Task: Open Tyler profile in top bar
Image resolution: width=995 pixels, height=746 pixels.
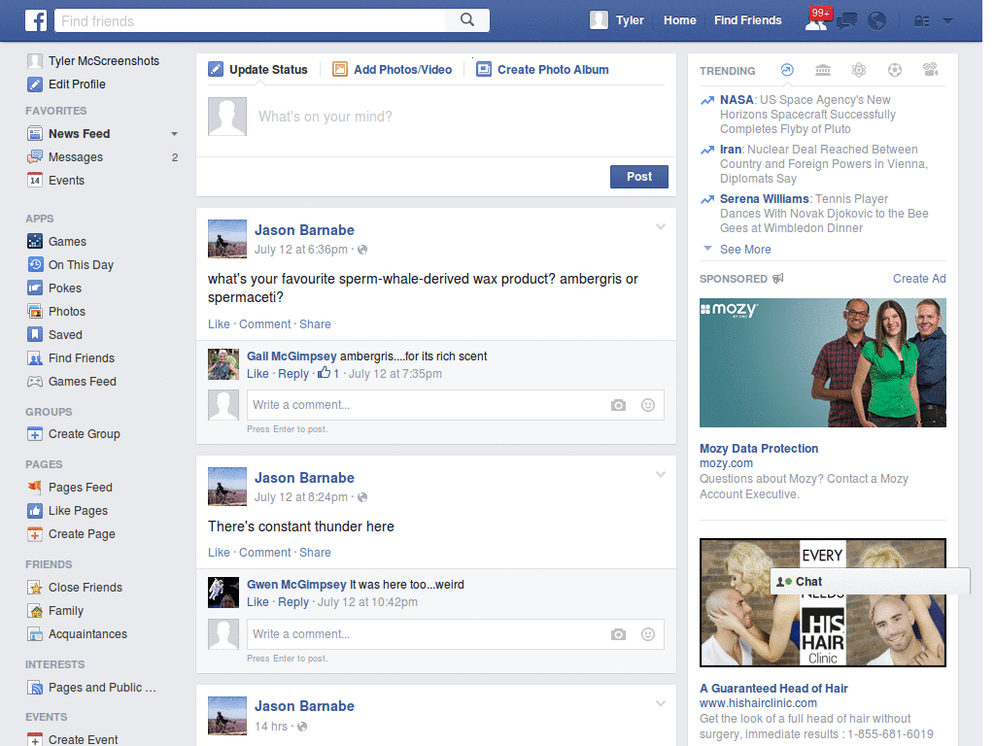Action: (617, 20)
